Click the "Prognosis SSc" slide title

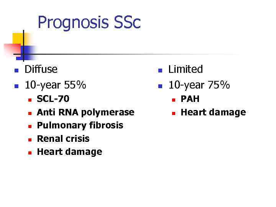point(89,23)
